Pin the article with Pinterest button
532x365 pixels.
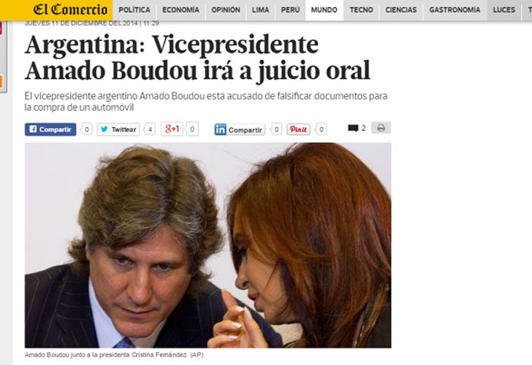tap(298, 129)
